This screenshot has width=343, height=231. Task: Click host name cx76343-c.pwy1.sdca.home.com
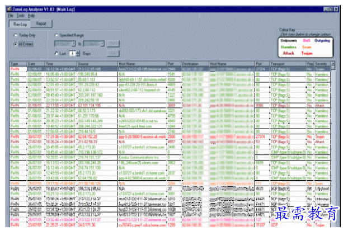(x=143, y=225)
